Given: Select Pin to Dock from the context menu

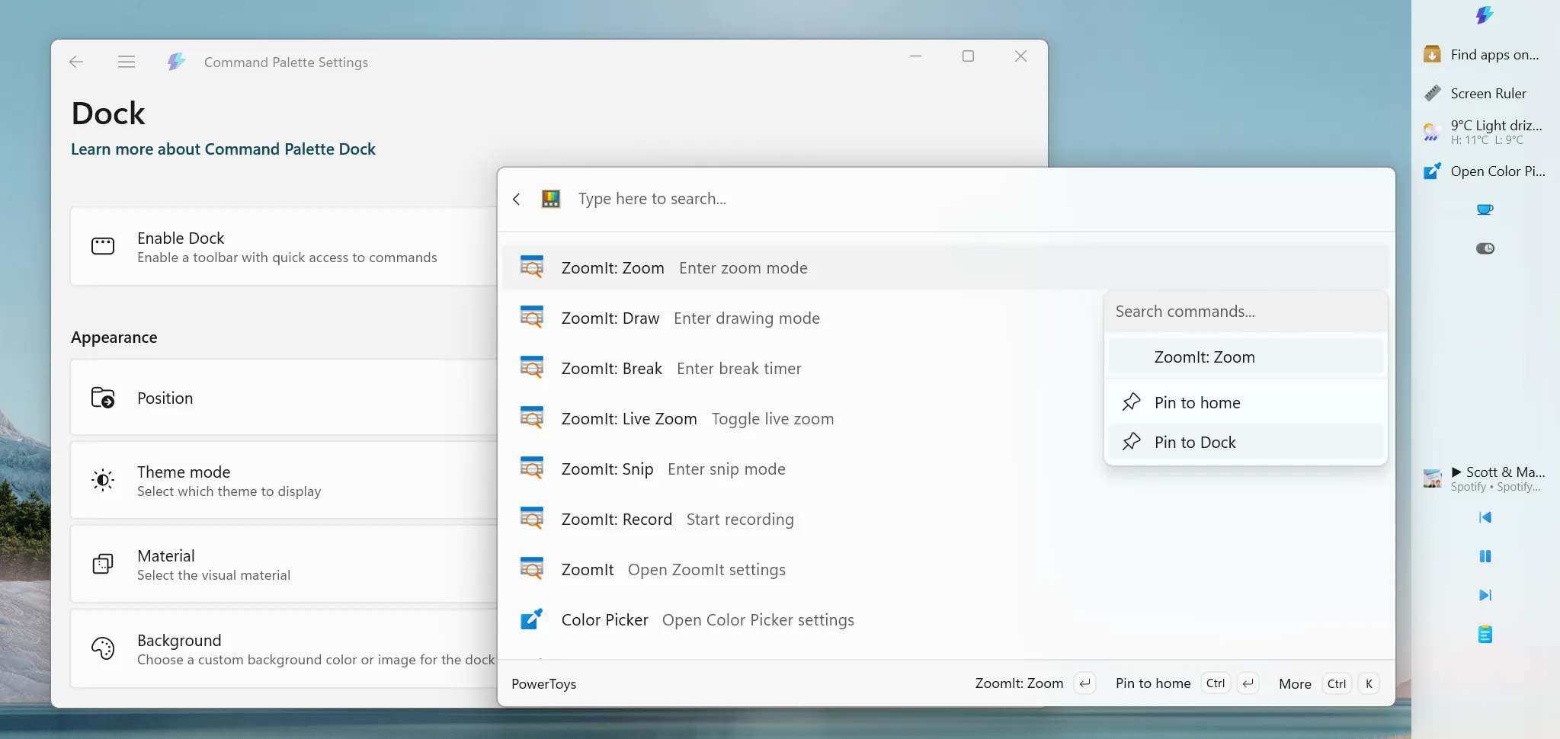Looking at the screenshot, I should pyautogui.click(x=1194, y=441).
